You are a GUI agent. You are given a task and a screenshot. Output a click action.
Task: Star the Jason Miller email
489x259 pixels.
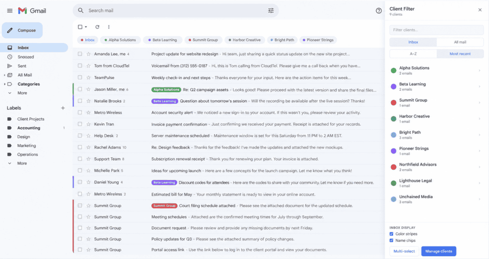click(88, 89)
